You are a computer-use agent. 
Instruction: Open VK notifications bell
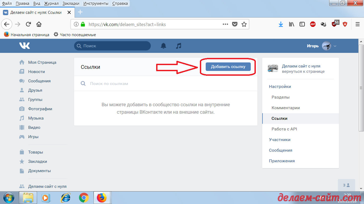163,46
